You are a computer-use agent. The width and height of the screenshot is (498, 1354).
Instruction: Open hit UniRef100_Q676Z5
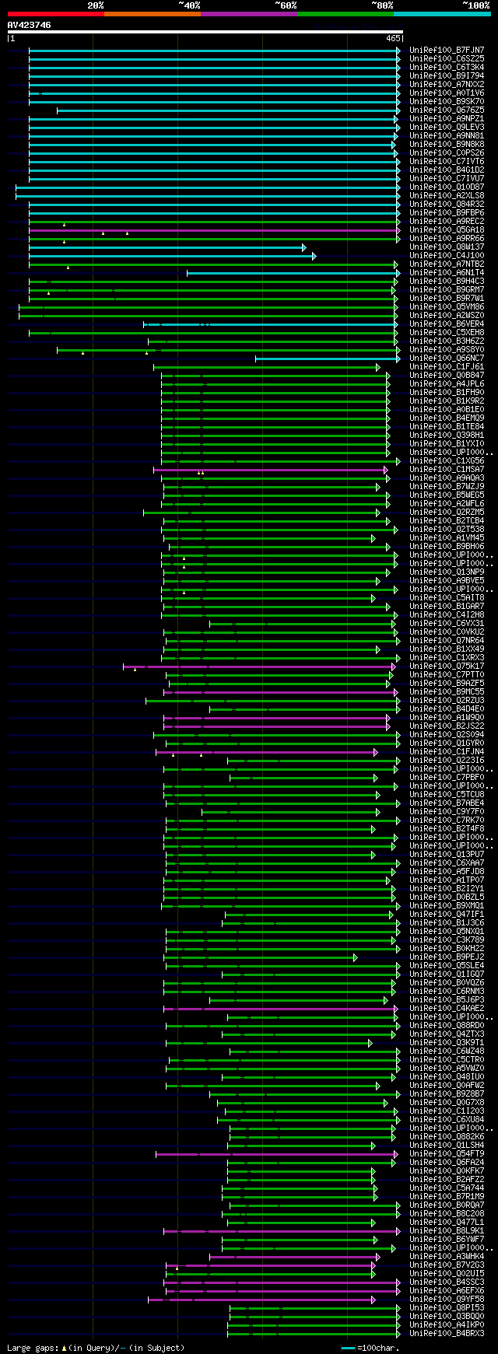click(447, 110)
